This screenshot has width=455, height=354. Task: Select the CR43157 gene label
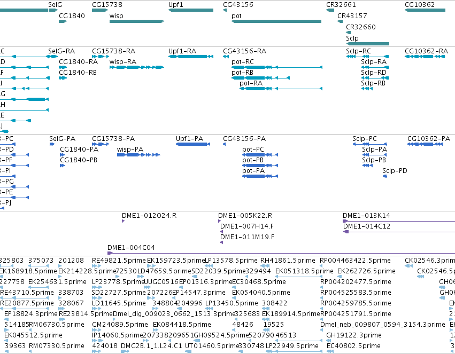(352, 15)
